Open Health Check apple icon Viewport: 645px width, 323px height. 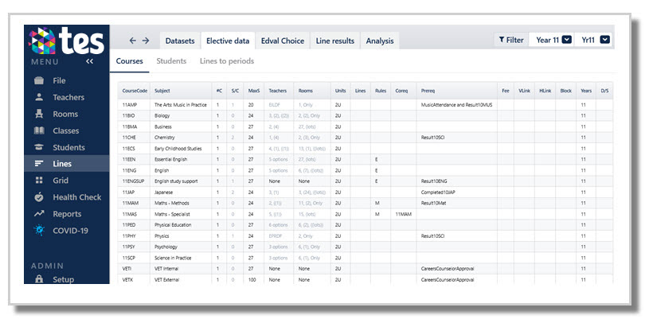[x=39, y=197]
